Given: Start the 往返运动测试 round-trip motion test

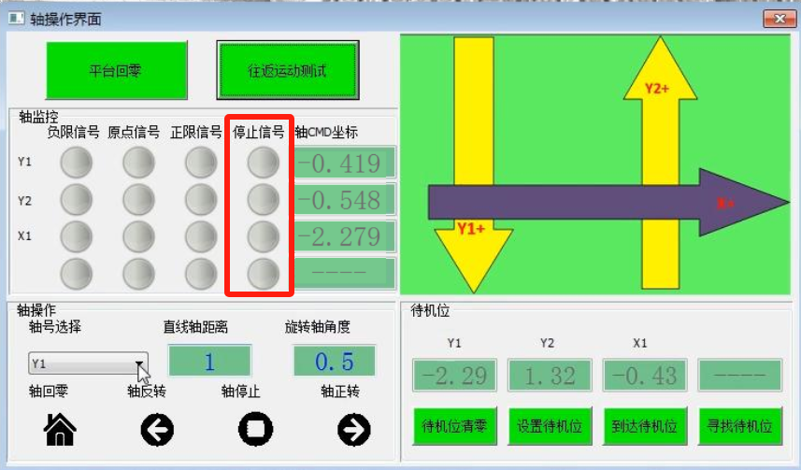Looking at the screenshot, I should click(288, 70).
